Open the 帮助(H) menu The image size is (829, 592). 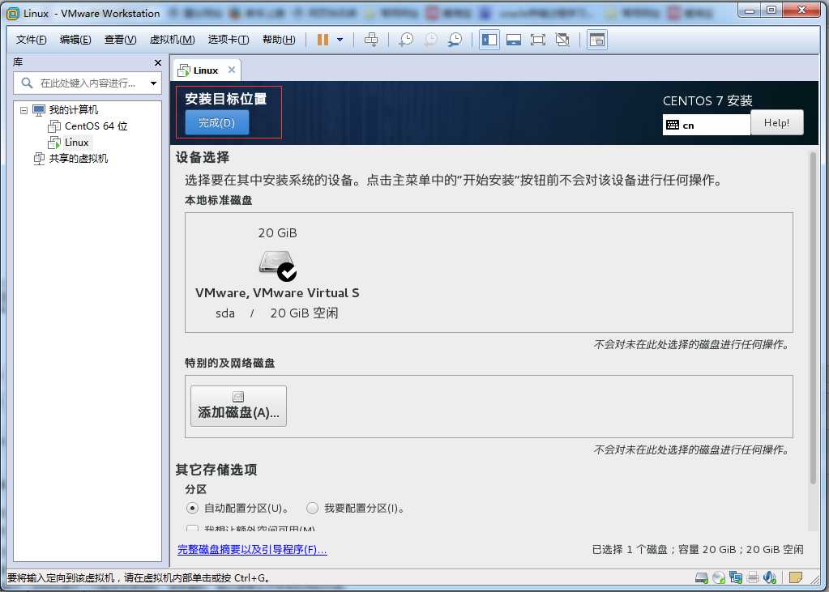tap(279, 40)
